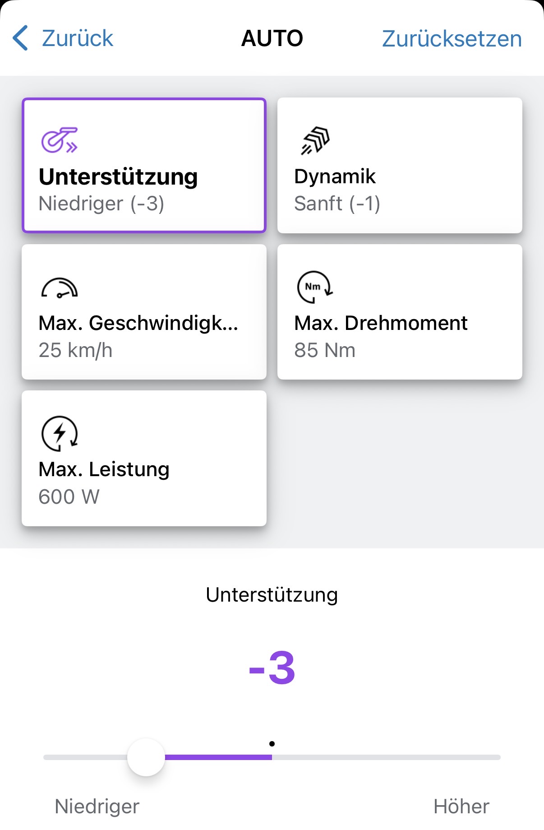Click the Nm torque circle icon
Image resolution: width=544 pixels, height=830 pixels.
(314, 287)
